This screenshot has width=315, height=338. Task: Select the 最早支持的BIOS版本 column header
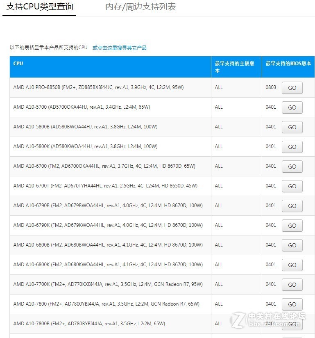pos(288,67)
